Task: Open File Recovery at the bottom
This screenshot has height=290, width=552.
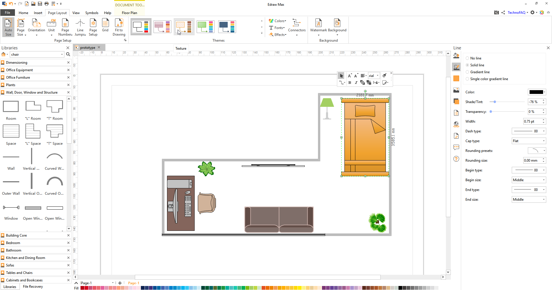Action: click(32, 286)
